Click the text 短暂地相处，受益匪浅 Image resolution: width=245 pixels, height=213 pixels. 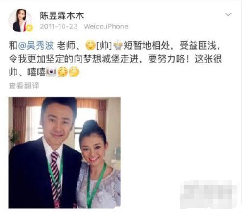pyautogui.click(x=172, y=45)
